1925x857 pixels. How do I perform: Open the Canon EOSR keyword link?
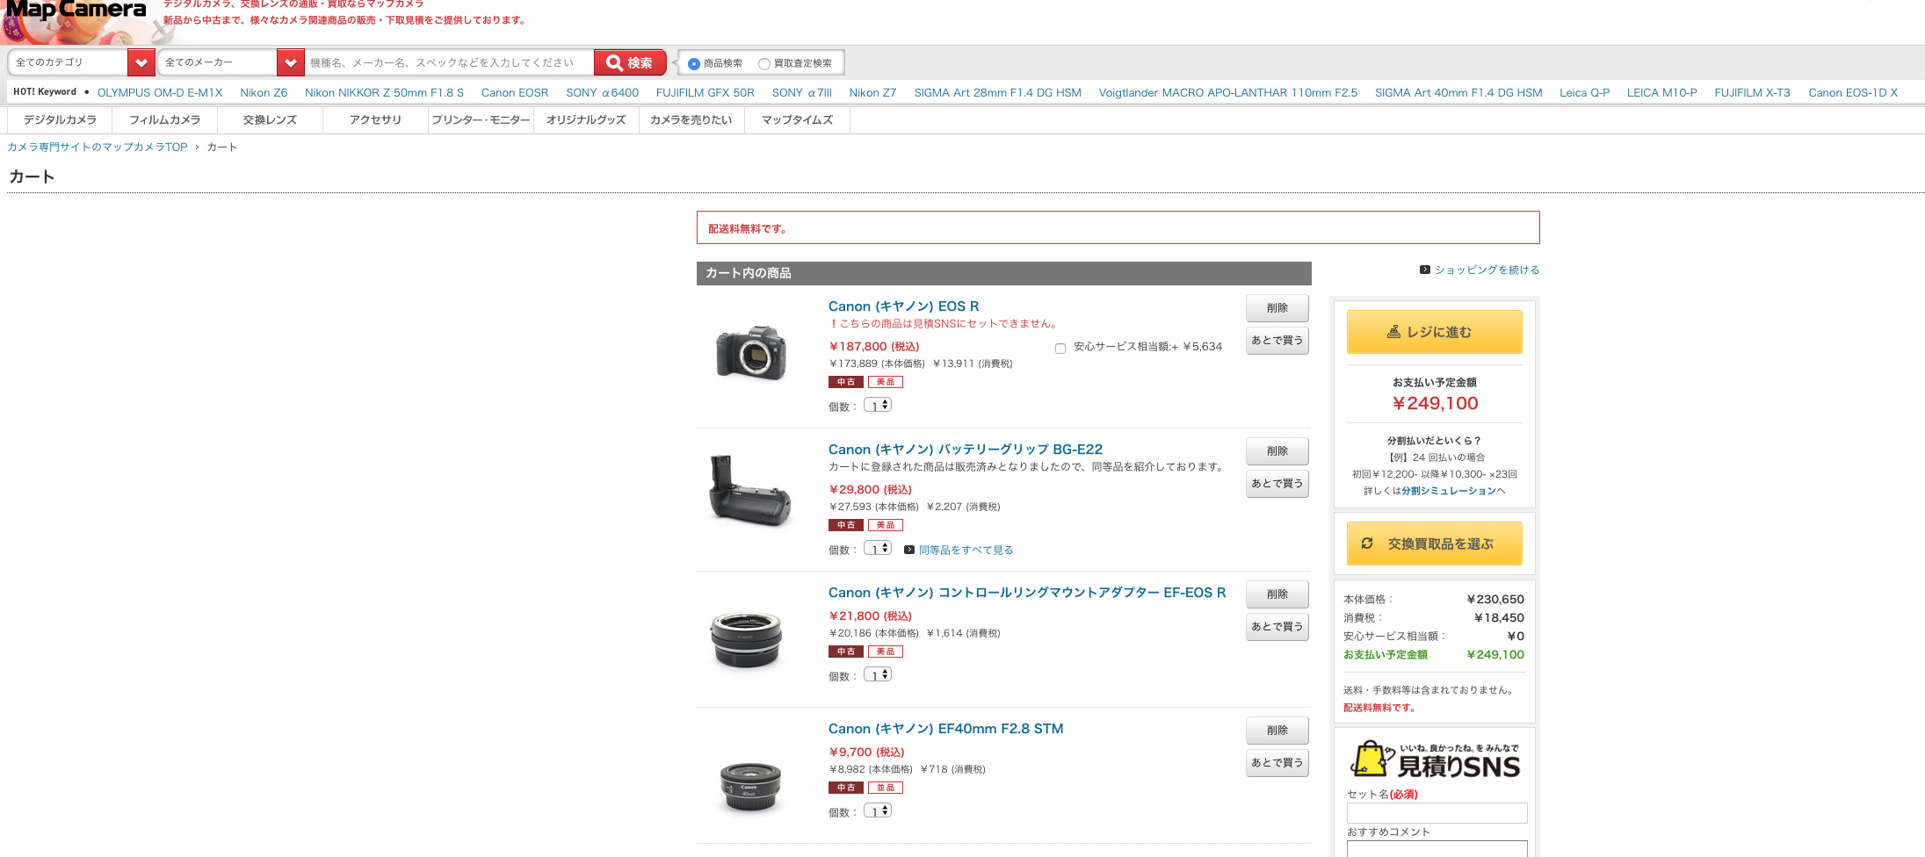point(515,92)
